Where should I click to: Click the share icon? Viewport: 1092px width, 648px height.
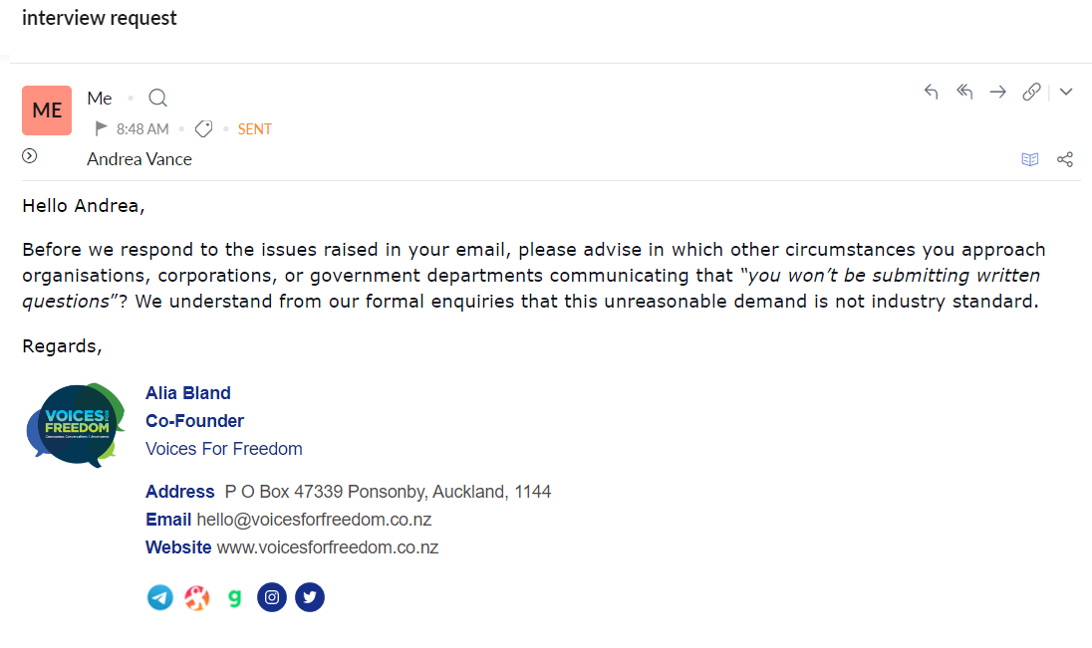pos(1065,159)
